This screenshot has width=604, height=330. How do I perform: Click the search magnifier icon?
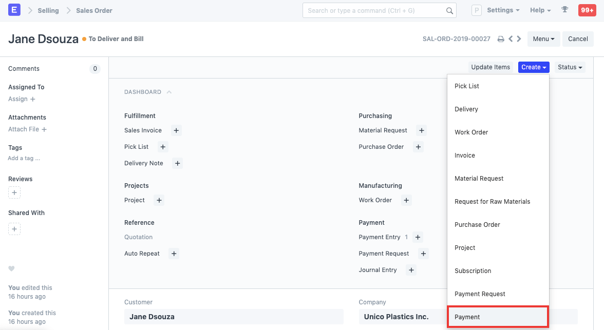(x=449, y=11)
